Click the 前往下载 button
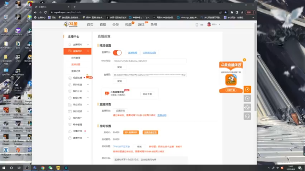The image size is (305, 171). pyautogui.click(x=147, y=94)
